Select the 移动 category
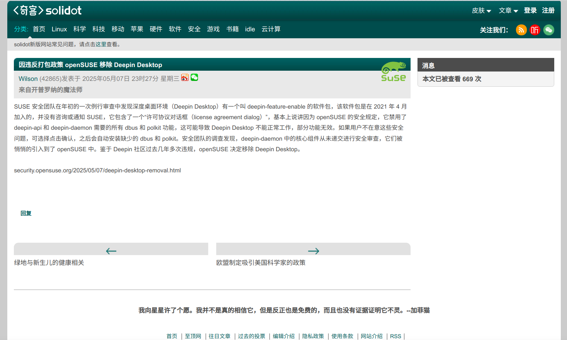The width and height of the screenshot is (567, 340). point(118,29)
